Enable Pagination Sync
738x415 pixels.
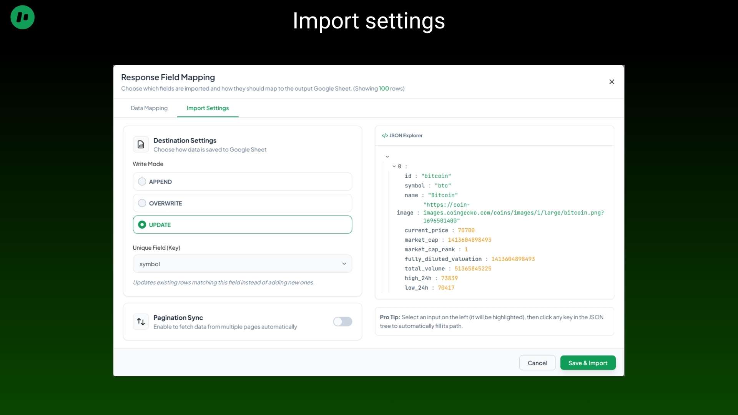point(342,322)
